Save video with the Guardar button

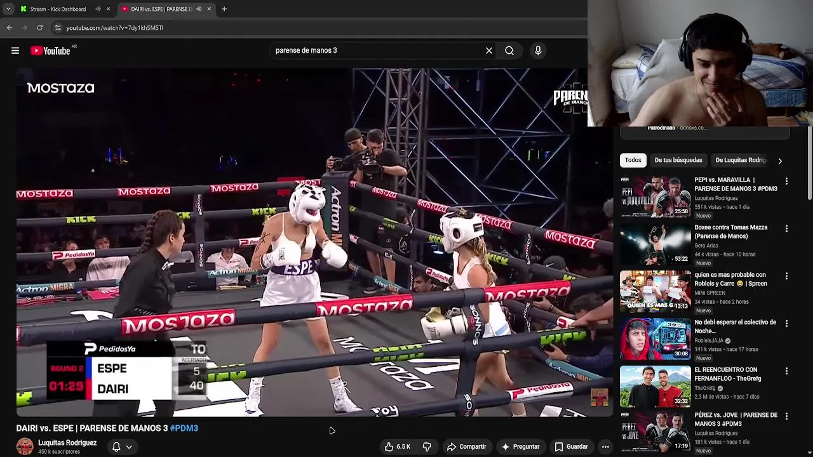pos(571,447)
